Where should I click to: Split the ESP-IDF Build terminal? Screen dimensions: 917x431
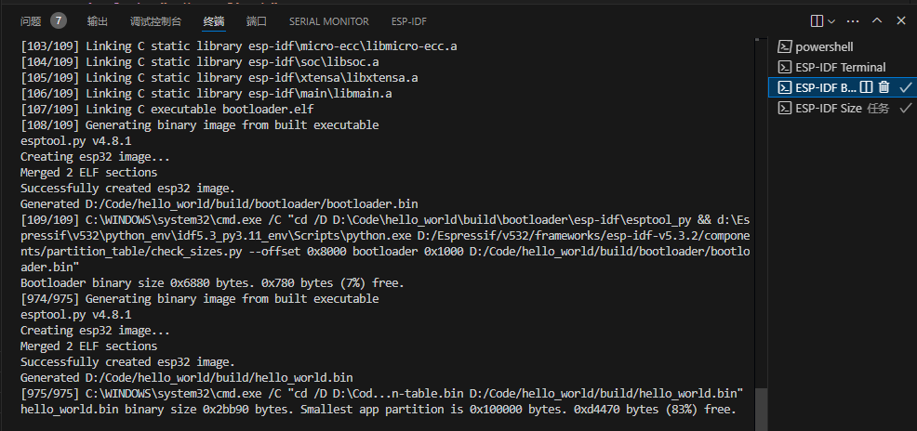pos(866,87)
